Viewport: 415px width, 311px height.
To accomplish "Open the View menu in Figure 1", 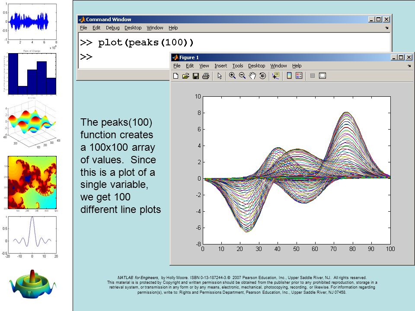I will (204, 66).
